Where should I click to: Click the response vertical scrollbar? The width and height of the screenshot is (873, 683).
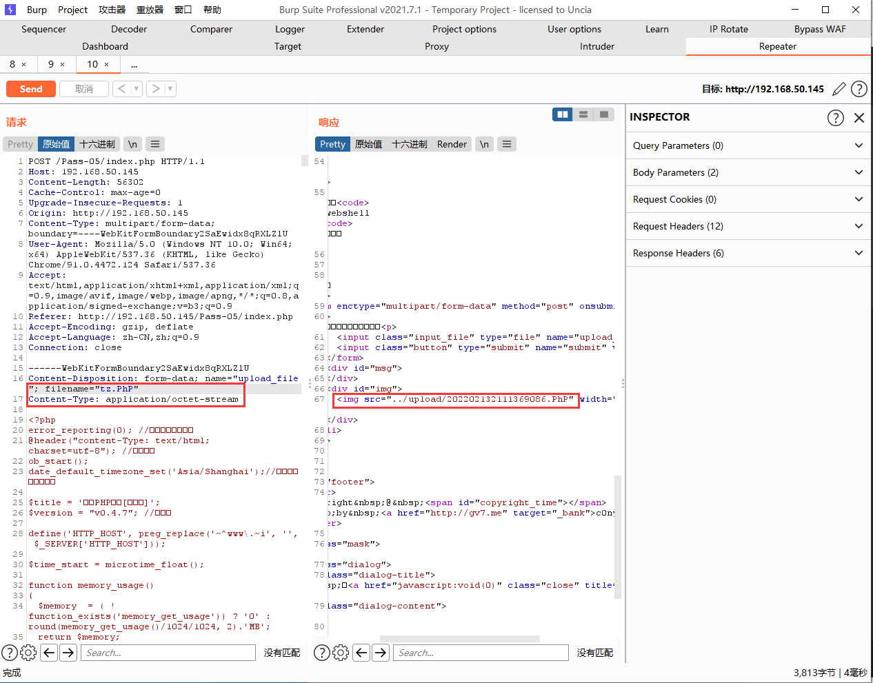click(618, 537)
